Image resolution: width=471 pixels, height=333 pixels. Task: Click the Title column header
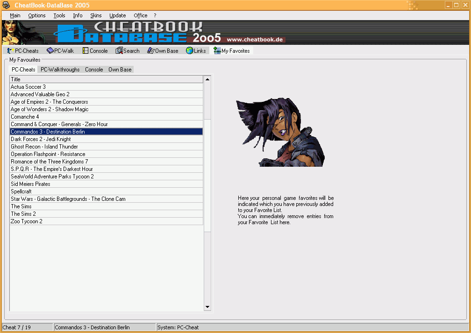click(107, 79)
